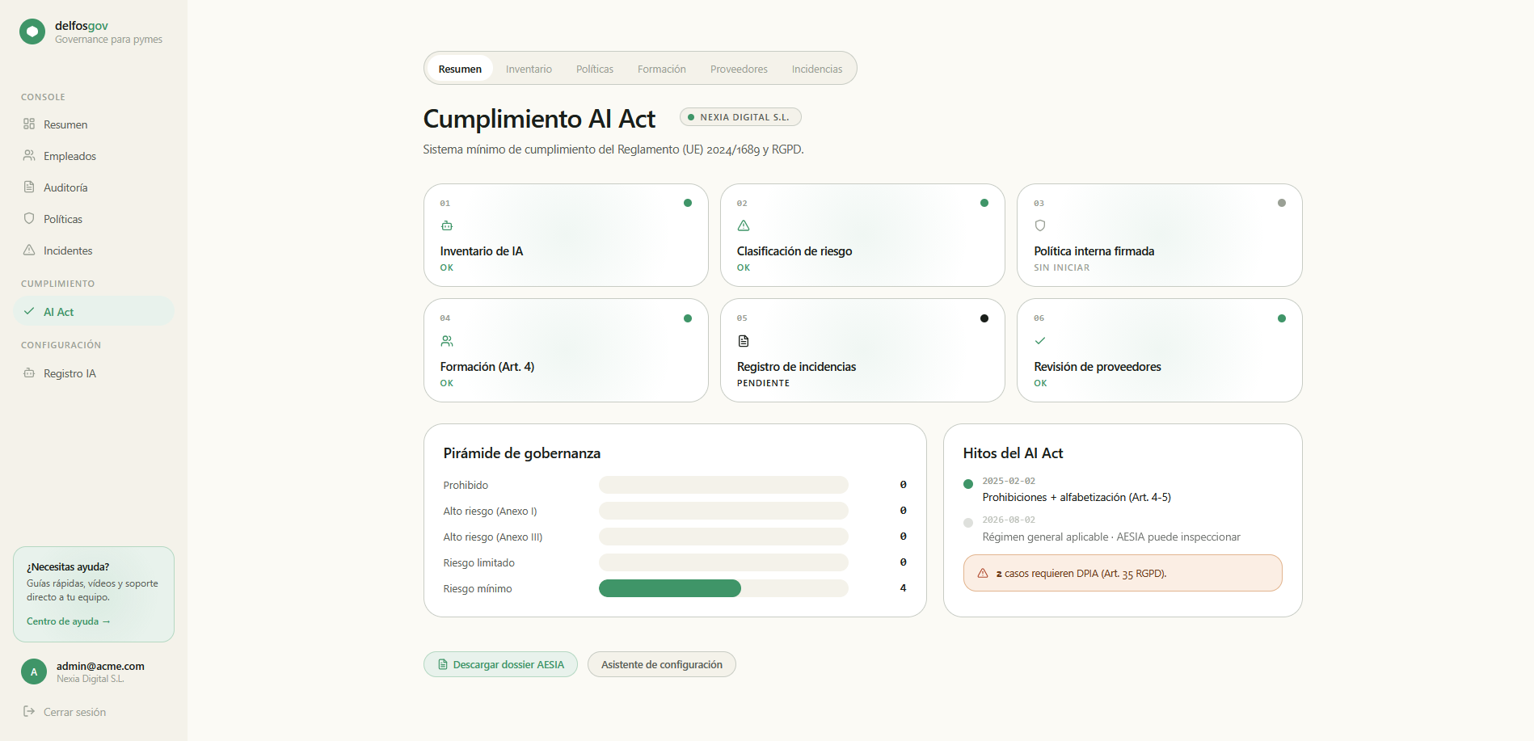The image size is (1534, 741).
Task: Click document icon in Descargar dossier button
Action: (x=443, y=664)
